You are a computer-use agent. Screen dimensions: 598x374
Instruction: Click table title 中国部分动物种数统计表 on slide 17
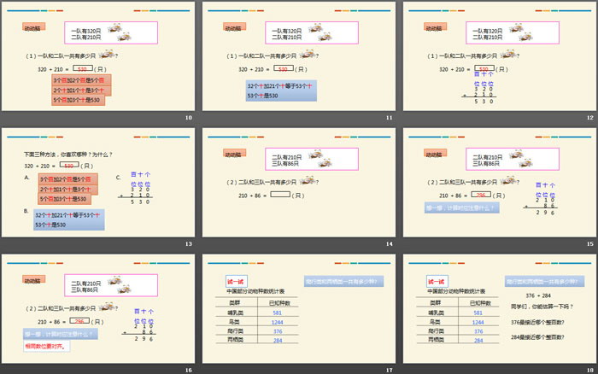tap(255, 291)
